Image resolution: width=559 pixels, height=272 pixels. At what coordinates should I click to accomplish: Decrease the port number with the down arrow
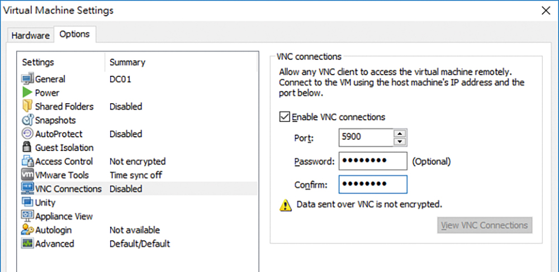(x=401, y=142)
